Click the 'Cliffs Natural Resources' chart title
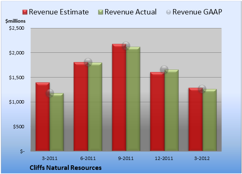The height and width of the screenshot is (174, 242). click(x=65, y=168)
